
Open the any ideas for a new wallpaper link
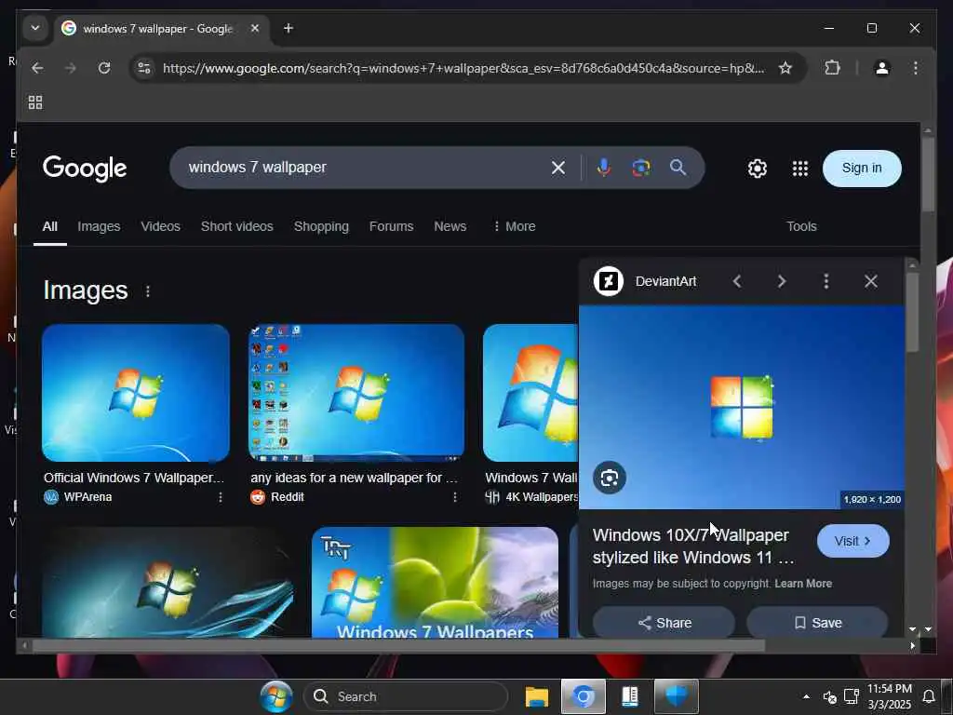click(x=354, y=478)
